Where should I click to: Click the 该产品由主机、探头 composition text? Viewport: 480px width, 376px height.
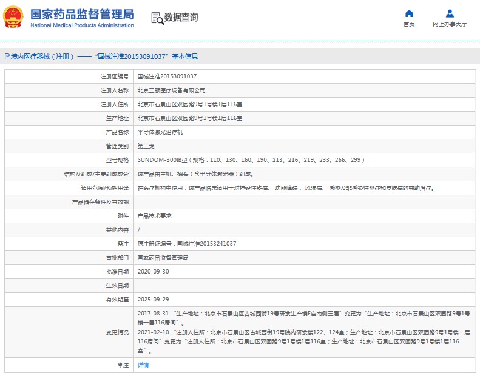pyautogui.click(x=195, y=174)
